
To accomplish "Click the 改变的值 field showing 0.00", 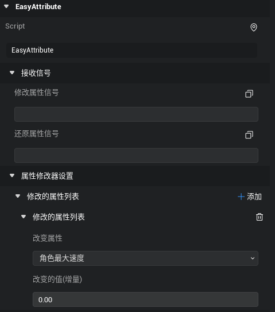I will coord(146,299).
